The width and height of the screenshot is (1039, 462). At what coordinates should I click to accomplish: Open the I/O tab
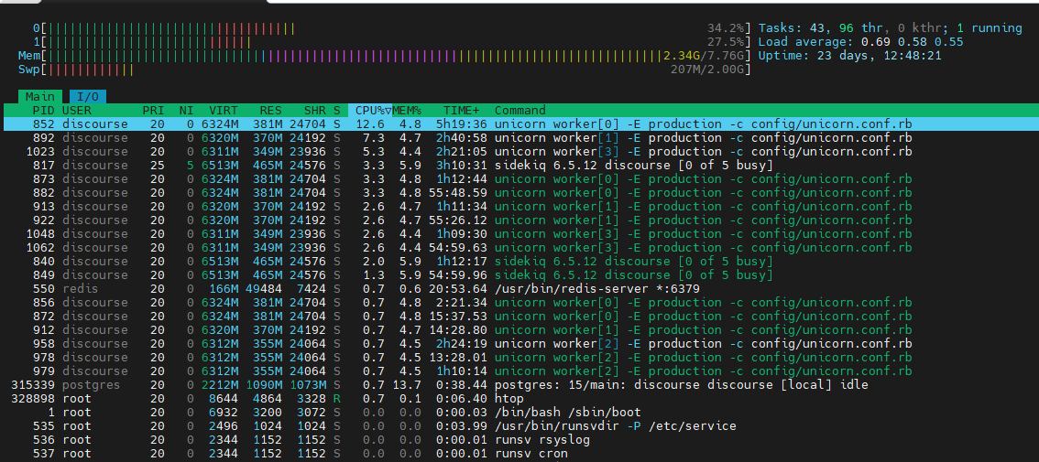(87, 97)
